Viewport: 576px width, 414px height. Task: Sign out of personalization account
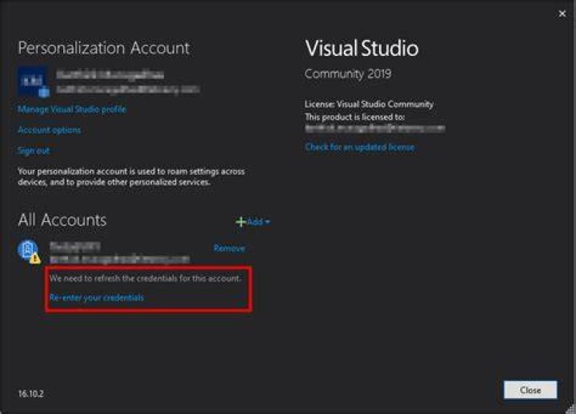[34, 150]
